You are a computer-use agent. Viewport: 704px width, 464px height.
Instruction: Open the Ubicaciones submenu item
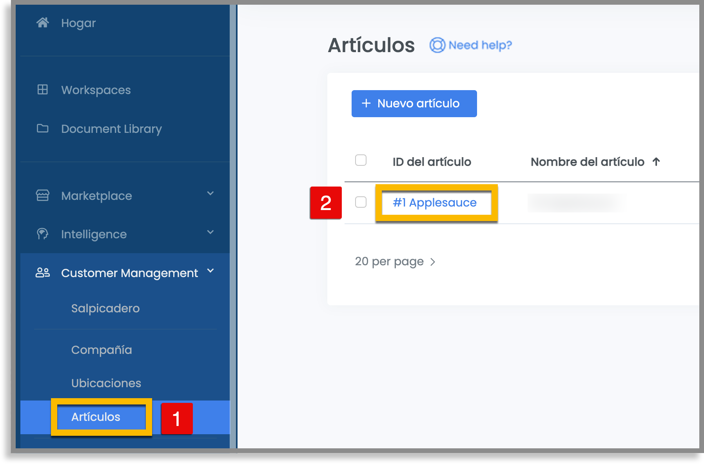point(106,383)
